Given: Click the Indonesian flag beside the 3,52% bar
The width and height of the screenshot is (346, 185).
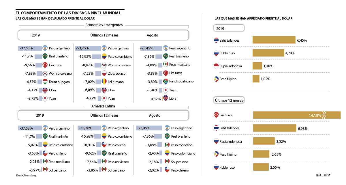Looking at the screenshot, I should [216, 141].
